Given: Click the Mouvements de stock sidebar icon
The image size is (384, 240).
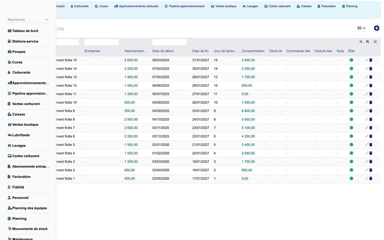Looking at the screenshot, I should [x=10, y=229].
